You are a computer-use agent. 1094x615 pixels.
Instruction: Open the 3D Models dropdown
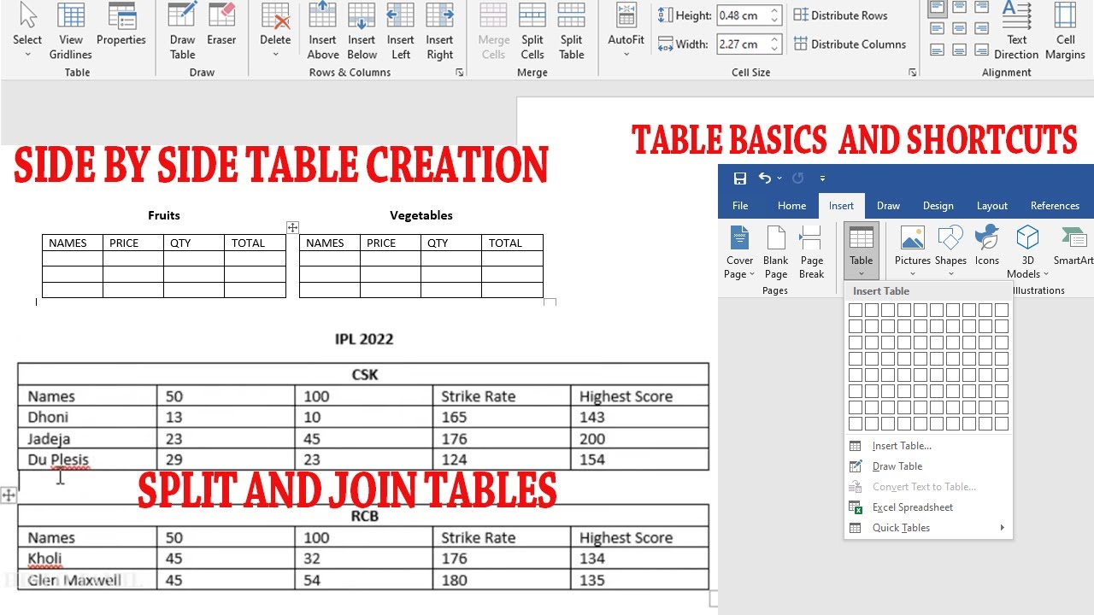click(1027, 252)
